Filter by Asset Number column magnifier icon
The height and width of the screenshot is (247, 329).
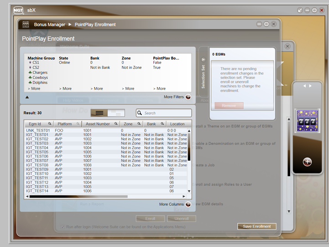tap(116, 124)
